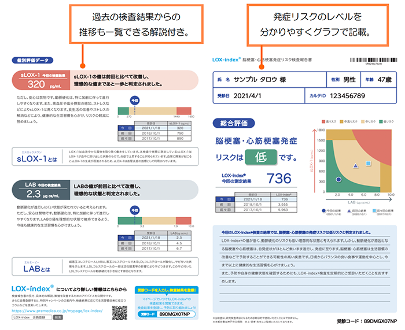Click the 前々回の結果 square legend icon
Screen dimensions: 405x330
(x=374, y=211)
